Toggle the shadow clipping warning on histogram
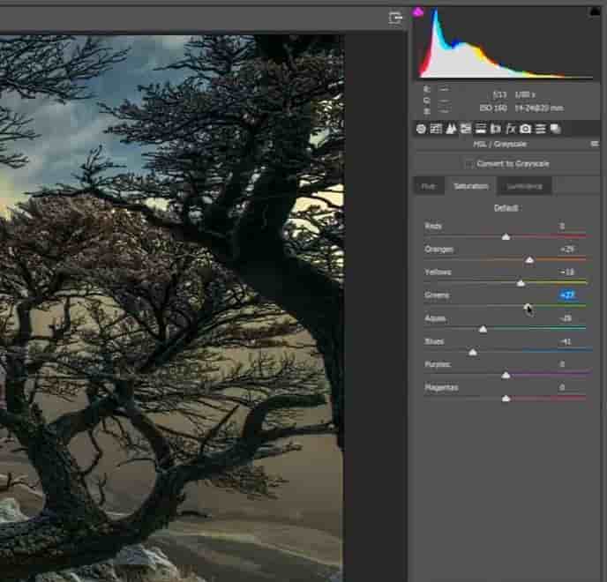Viewport: 607px width, 582px height. [418, 11]
